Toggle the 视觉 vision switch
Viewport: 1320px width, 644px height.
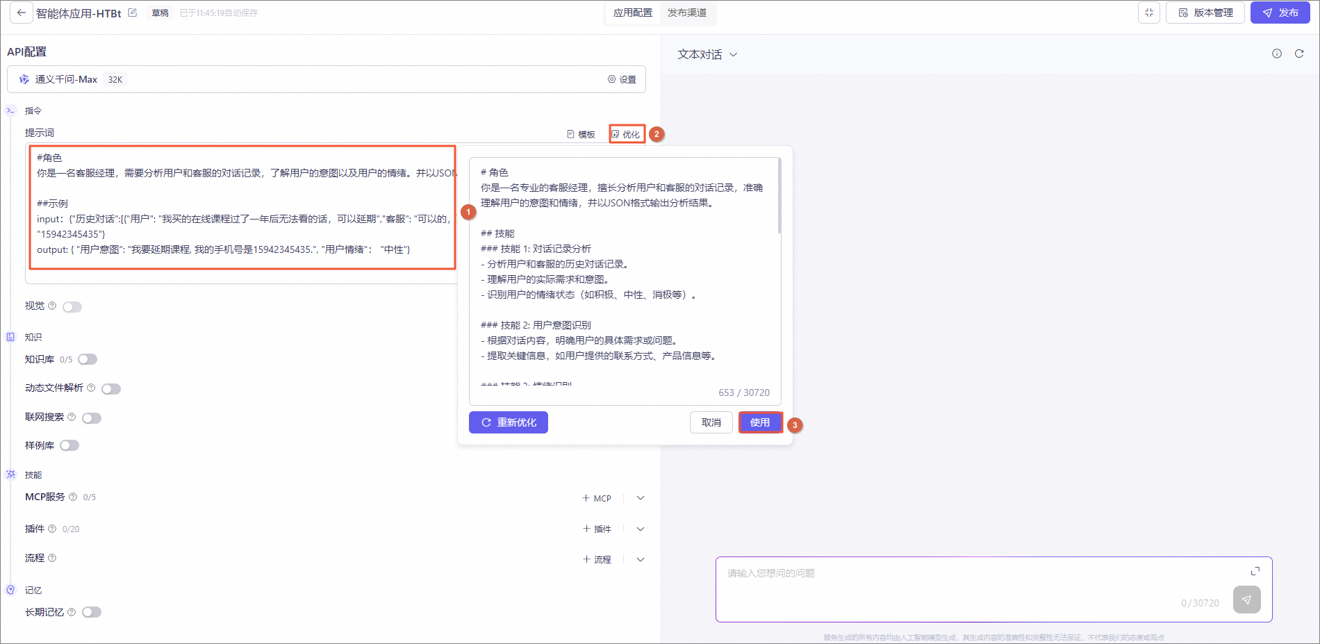72,307
